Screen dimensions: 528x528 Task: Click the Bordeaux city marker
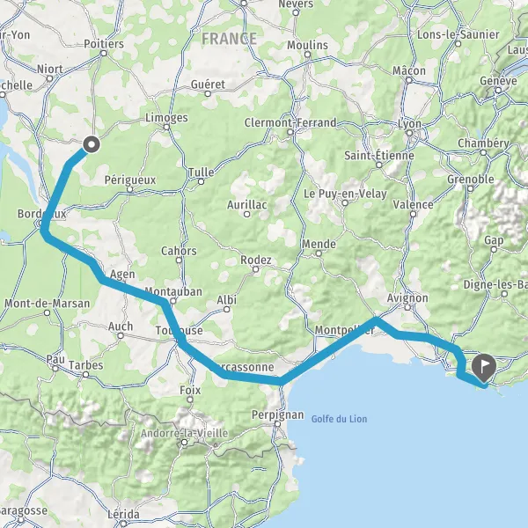[40, 223]
